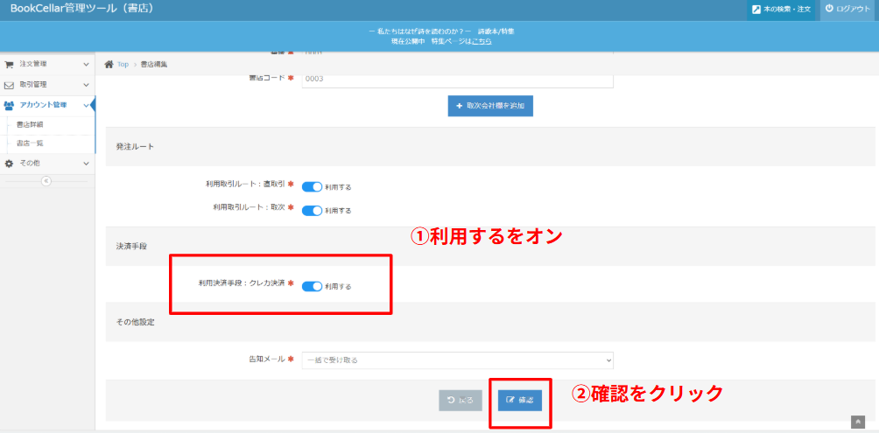Select その他 in the sidebar
Screen dimensions: 879x433
(30, 163)
